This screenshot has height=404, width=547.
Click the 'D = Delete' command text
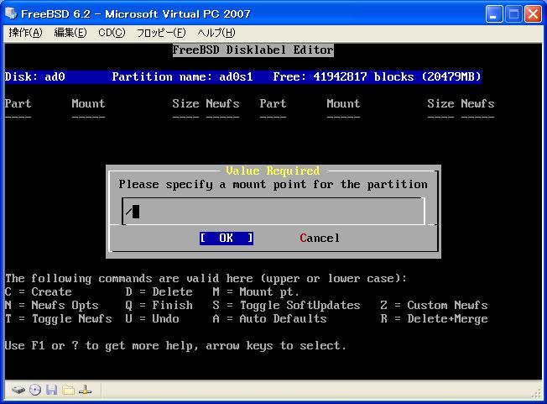[159, 292]
